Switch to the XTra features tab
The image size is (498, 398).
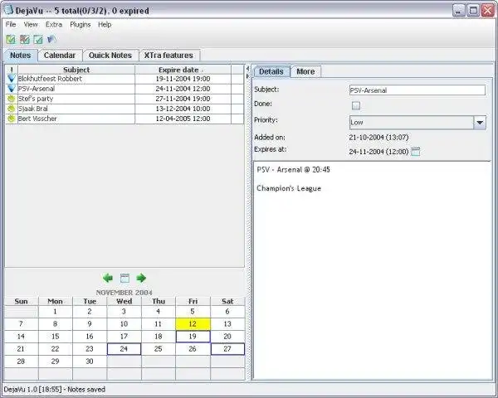coord(168,56)
